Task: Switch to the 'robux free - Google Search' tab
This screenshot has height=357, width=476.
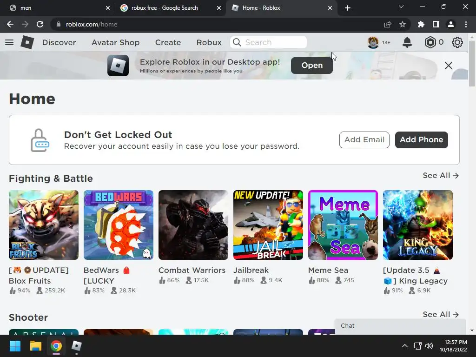Action: point(170,8)
